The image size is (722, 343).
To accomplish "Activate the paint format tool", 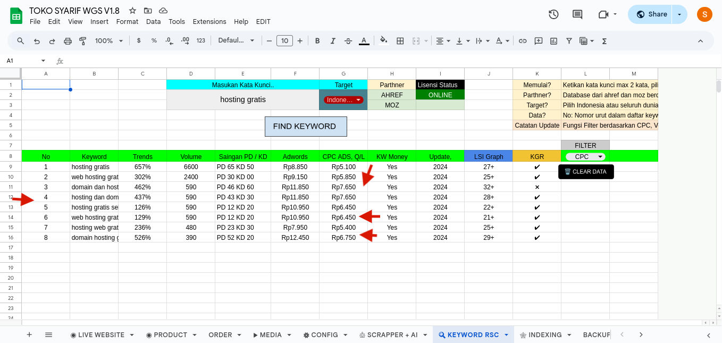I will pos(83,40).
